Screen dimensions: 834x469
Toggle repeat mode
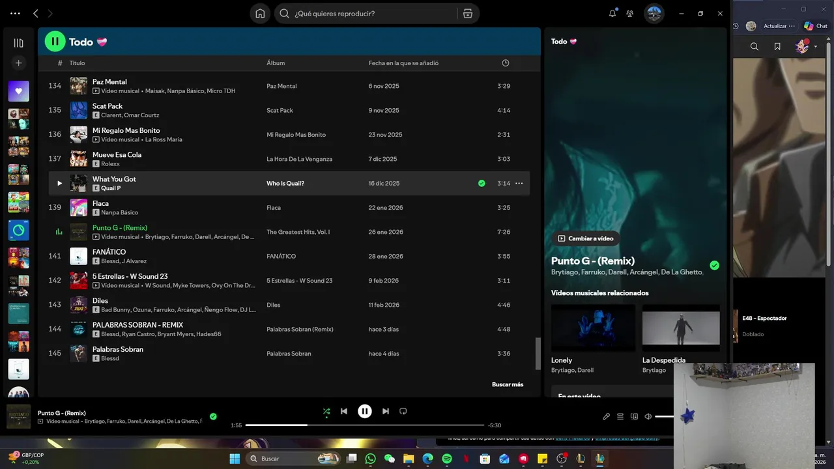pyautogui.click(x=403, y=411)
